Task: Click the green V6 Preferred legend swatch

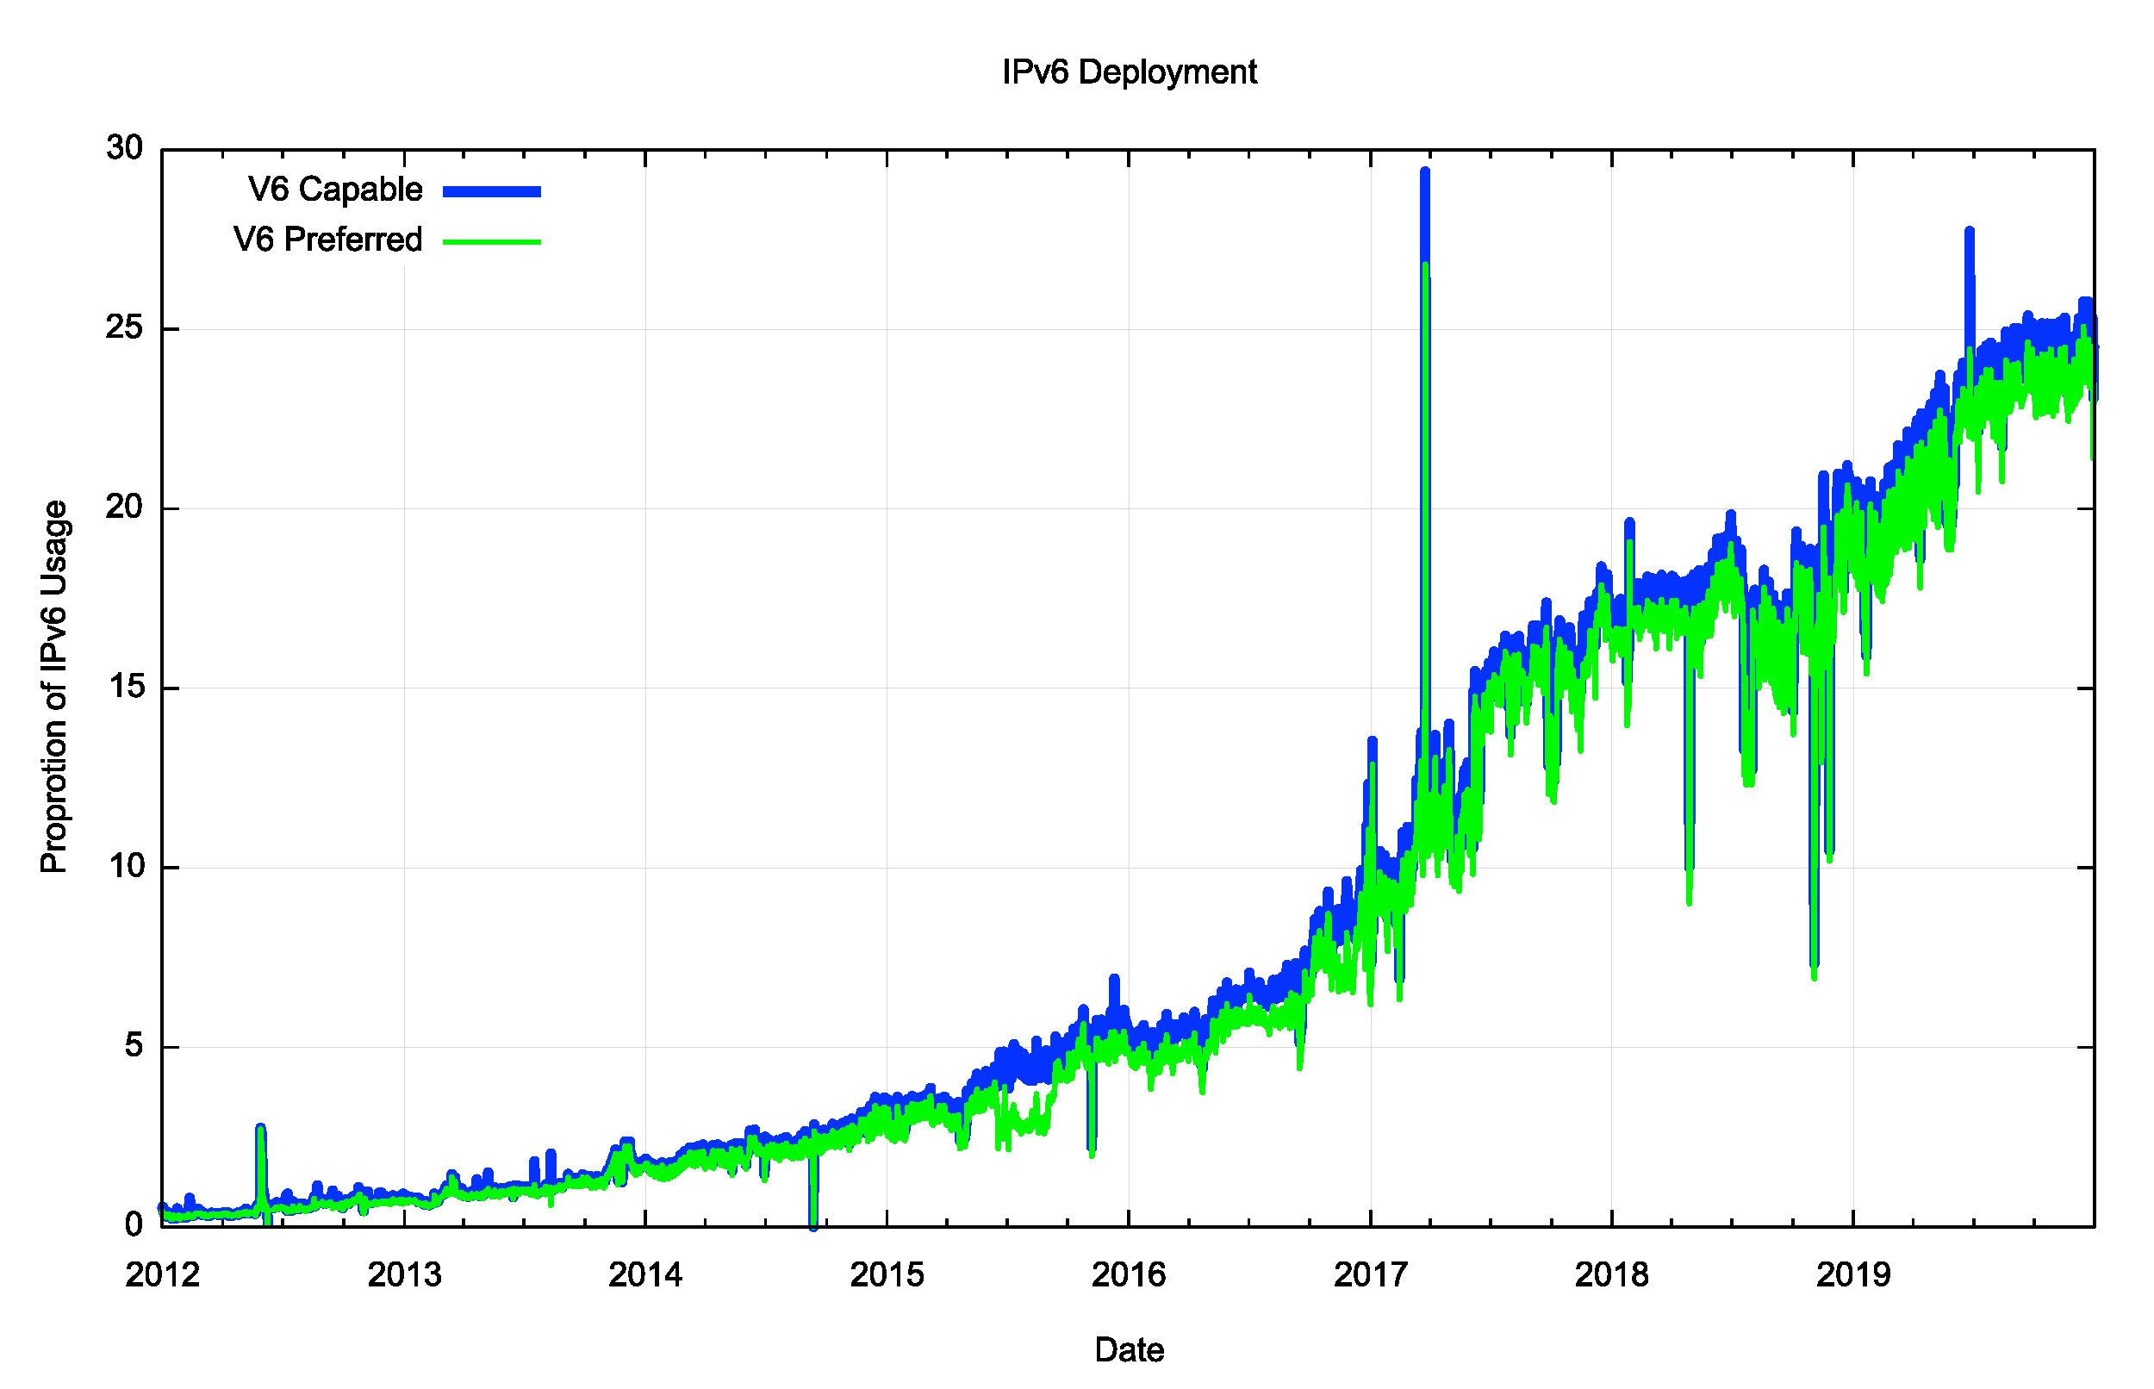Action: tap(491, 242)
